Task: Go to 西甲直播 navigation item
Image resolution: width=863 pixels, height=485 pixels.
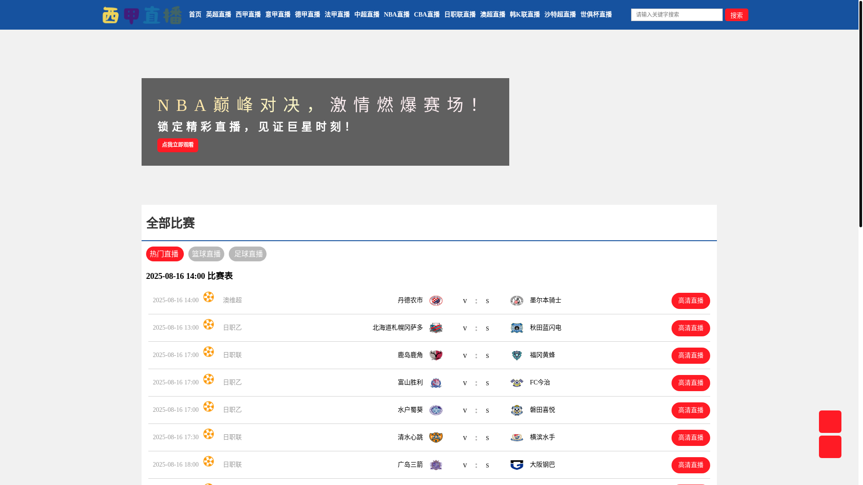Action: click(x=248, y=14)
